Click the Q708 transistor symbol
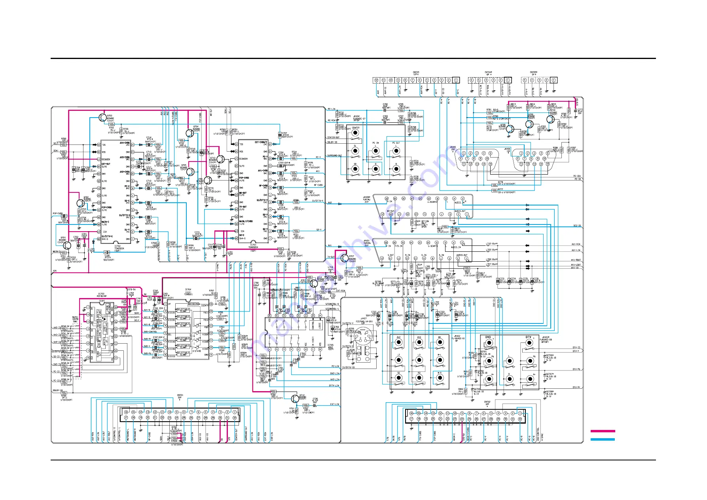Screen dimensions: 707x500 510,129
